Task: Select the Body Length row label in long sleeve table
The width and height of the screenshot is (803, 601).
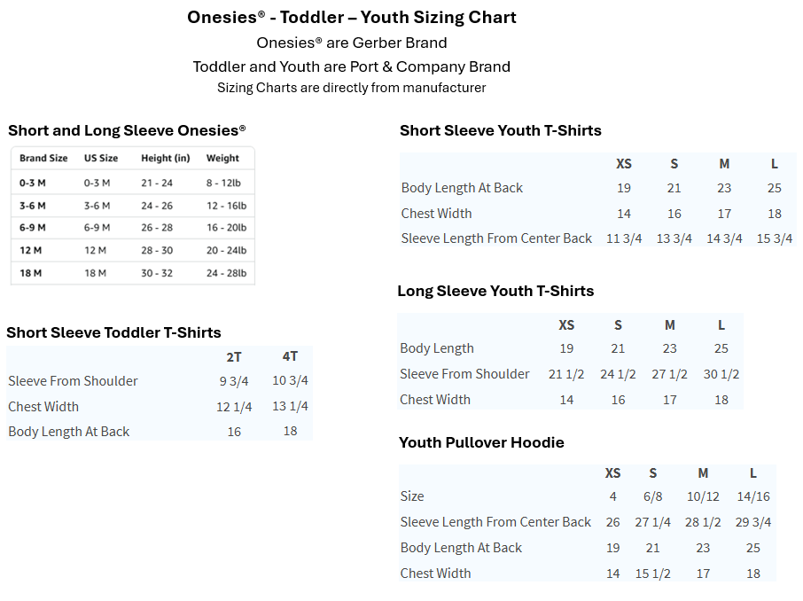Action: (437, 349)
